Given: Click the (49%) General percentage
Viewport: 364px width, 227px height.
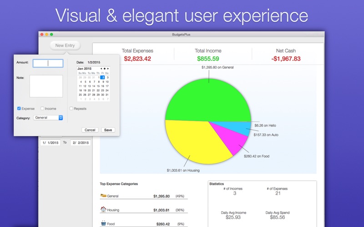Looking at the screenshot, I should (180, 196).
